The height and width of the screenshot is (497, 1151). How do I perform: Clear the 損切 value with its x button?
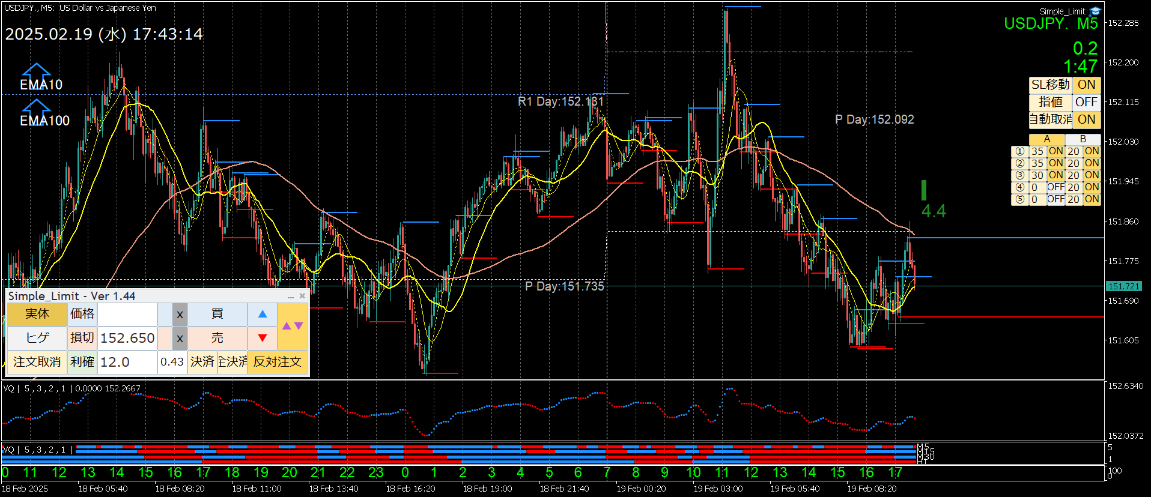pyautogui.click(x=180, y=339)
